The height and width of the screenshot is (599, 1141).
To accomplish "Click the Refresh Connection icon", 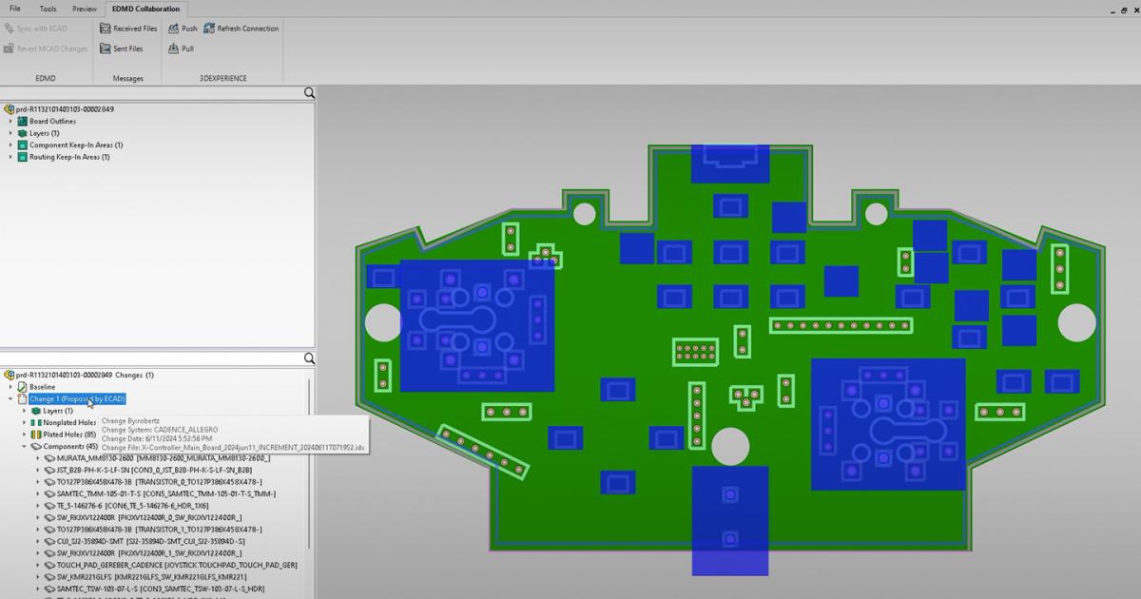I will pos(209,29).
